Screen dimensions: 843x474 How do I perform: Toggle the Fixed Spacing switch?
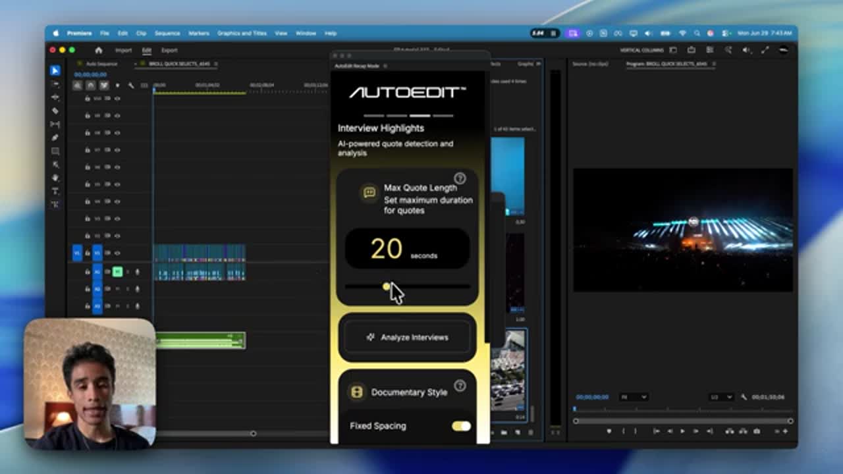click(x=461, y=426)
